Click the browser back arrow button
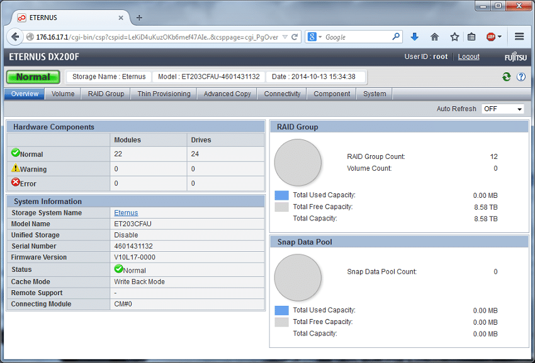The height and width of the screenshot is (363, 535). [15, 37]
